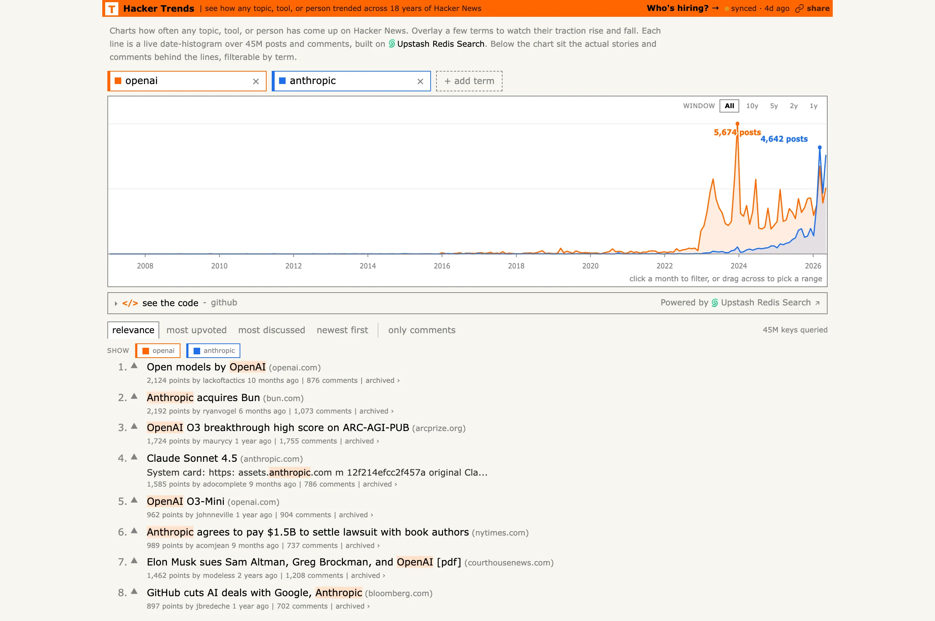The image size is (935, 621).
Task: Filter results to only comments
Action: coord(422,330)
